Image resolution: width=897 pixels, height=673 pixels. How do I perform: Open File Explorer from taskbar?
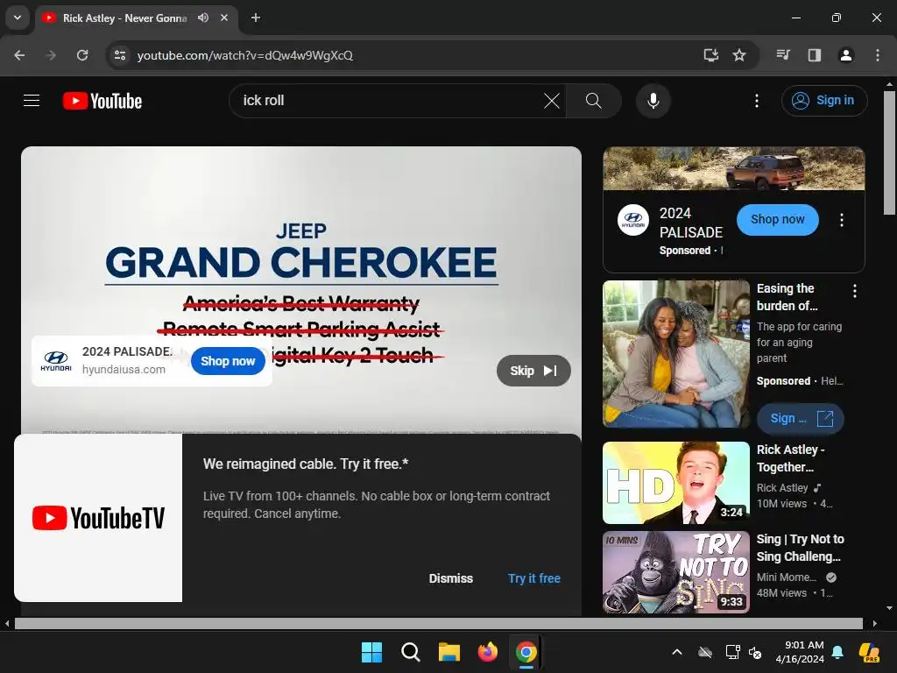click(x=449, y=652)
